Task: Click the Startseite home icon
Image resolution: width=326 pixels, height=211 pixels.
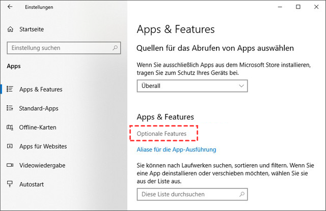Action: [x=11, y=30]
